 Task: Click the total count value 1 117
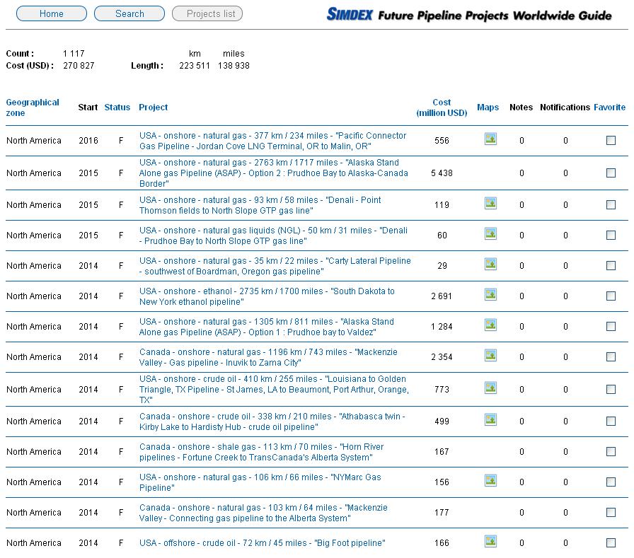74,53
